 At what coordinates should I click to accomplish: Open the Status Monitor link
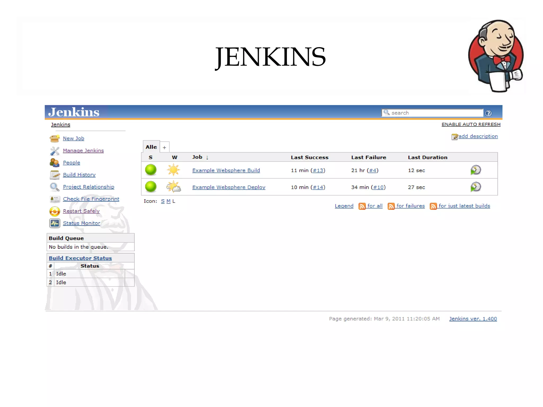click(81, 223)
